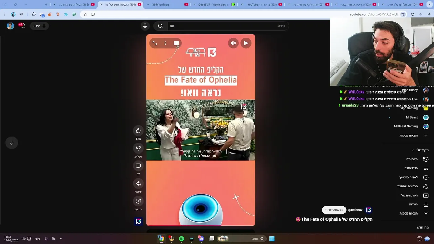The width and height of the screenshot is (434, 244).
Task: Open weather widget showing 20°C
Action: [x=423, y=239]
